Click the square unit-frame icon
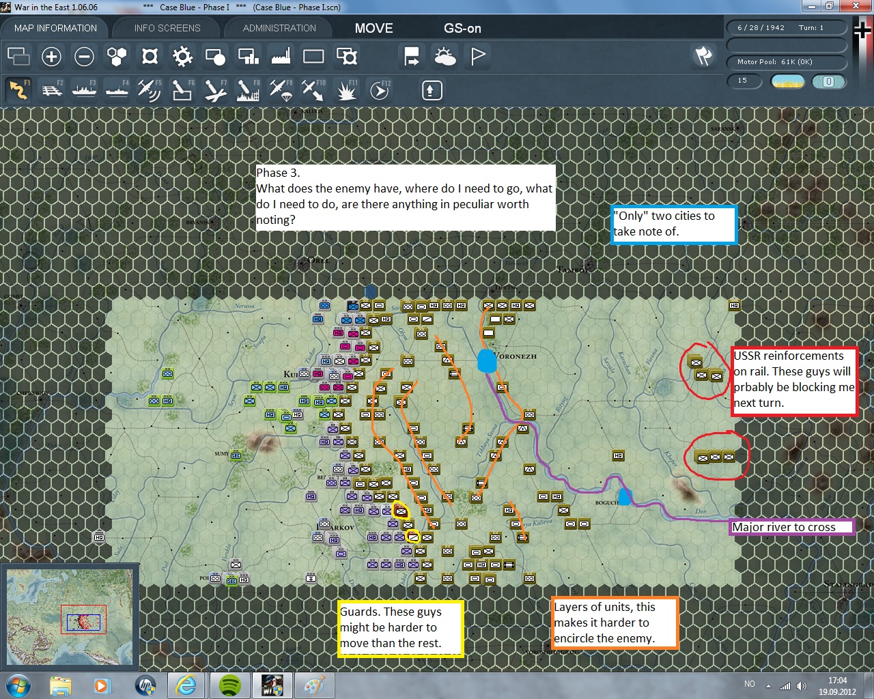 click(150, 56)
